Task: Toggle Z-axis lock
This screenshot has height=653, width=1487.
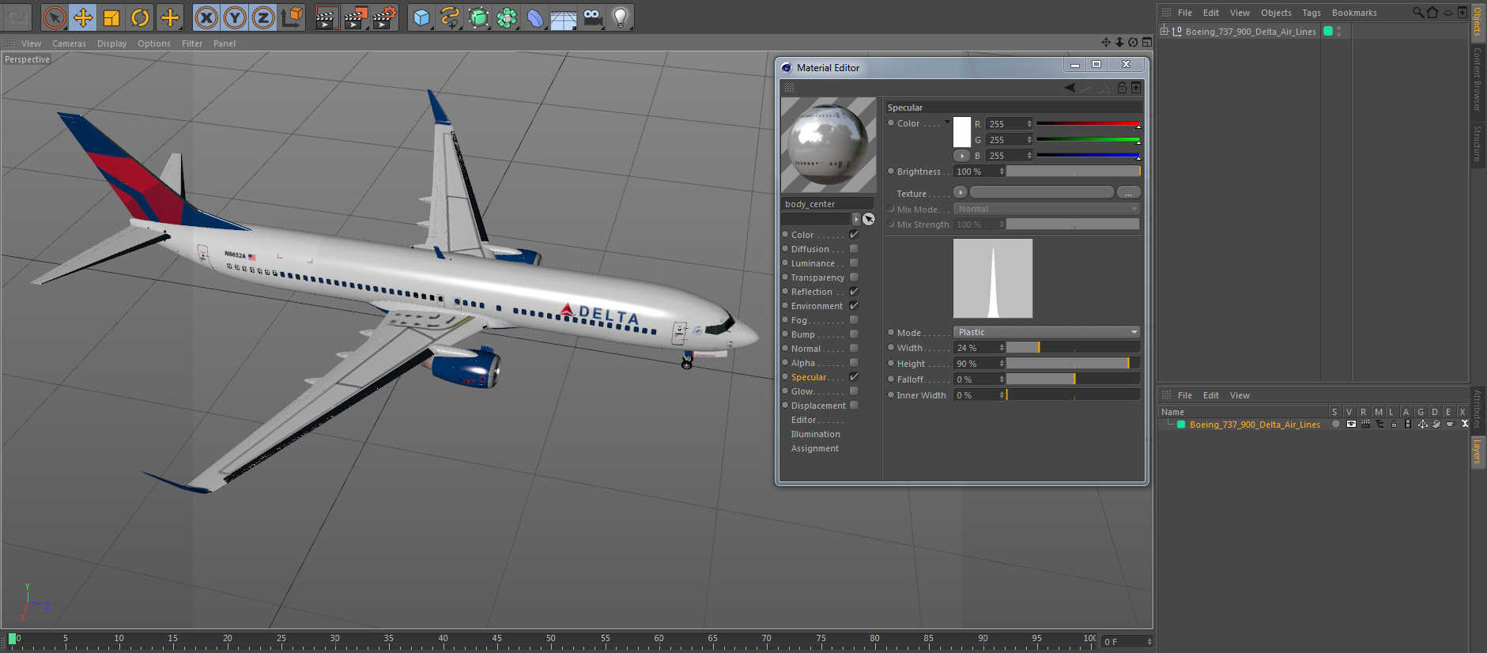Action: coord(263,17)
